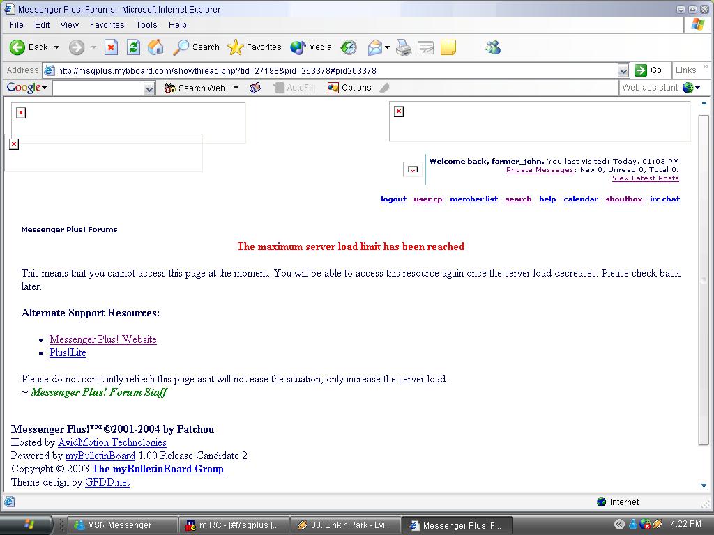Open the Back history dropdown arrow
Image resolution: width=714 pixels, height=535 pixels.
pyautogui.click(x=57, y=47)
